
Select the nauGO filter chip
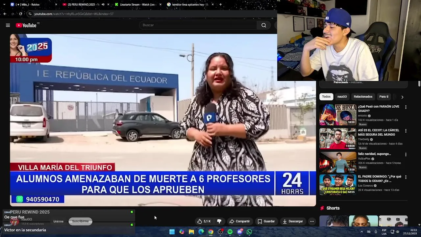click(342, 97)
